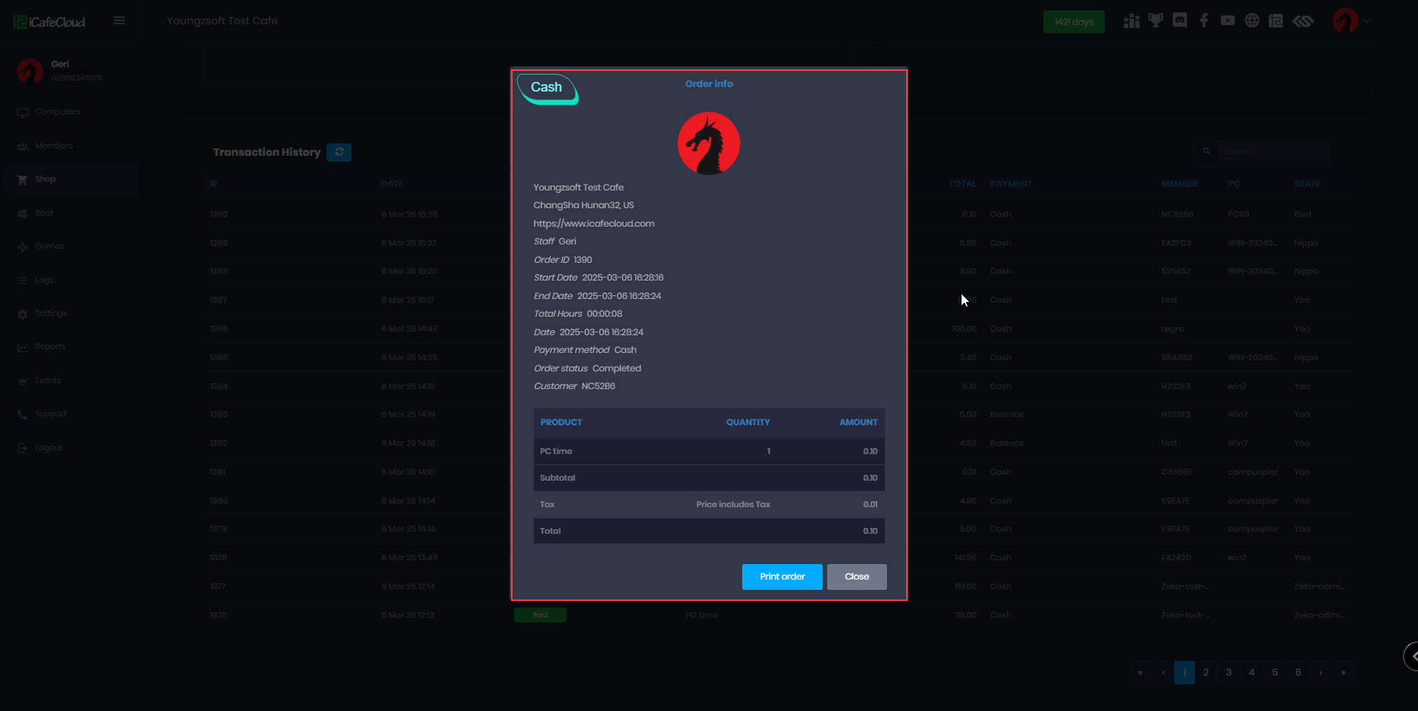
Task: Open the Support menu item
Action: (x=51, y=414)
